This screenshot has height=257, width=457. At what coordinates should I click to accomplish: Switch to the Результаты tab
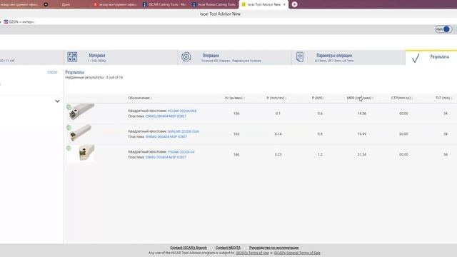click(431, 57)
